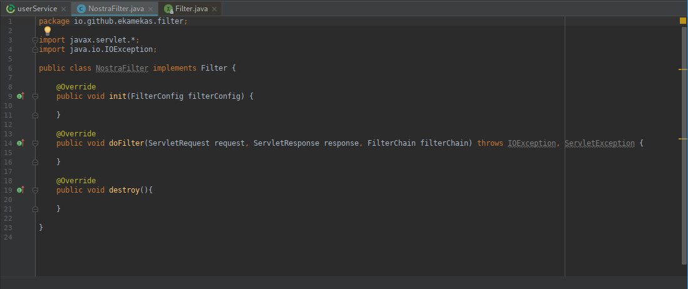Viewport: 688px width, 289px height.
Task: Collapse the import statements fold marker
Action: 35,40
